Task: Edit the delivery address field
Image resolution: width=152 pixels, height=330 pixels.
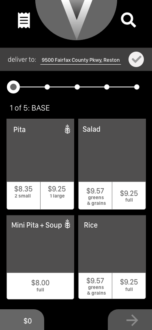Action: (x=81, y=60)
